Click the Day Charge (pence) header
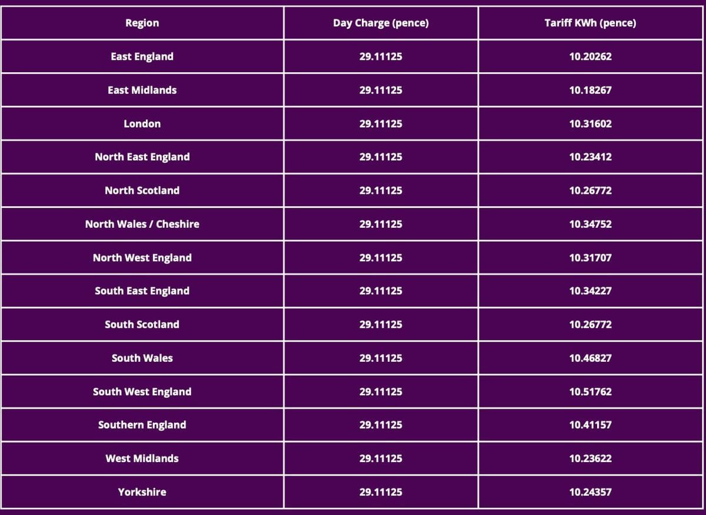706x515 pixels. point(381,23)
